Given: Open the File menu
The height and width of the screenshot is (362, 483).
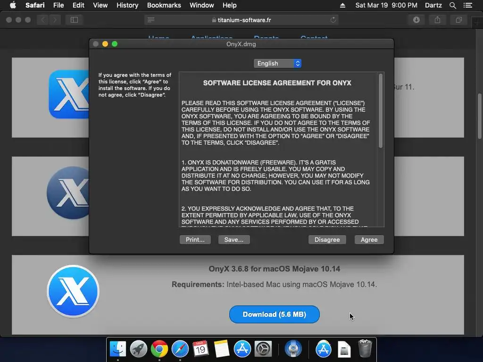Looking at the screenshot, I should point(58,5).
